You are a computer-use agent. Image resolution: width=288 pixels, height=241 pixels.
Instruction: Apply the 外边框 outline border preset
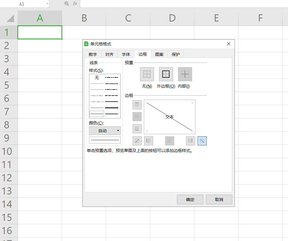pyautogui.click(x=166, y=74)
